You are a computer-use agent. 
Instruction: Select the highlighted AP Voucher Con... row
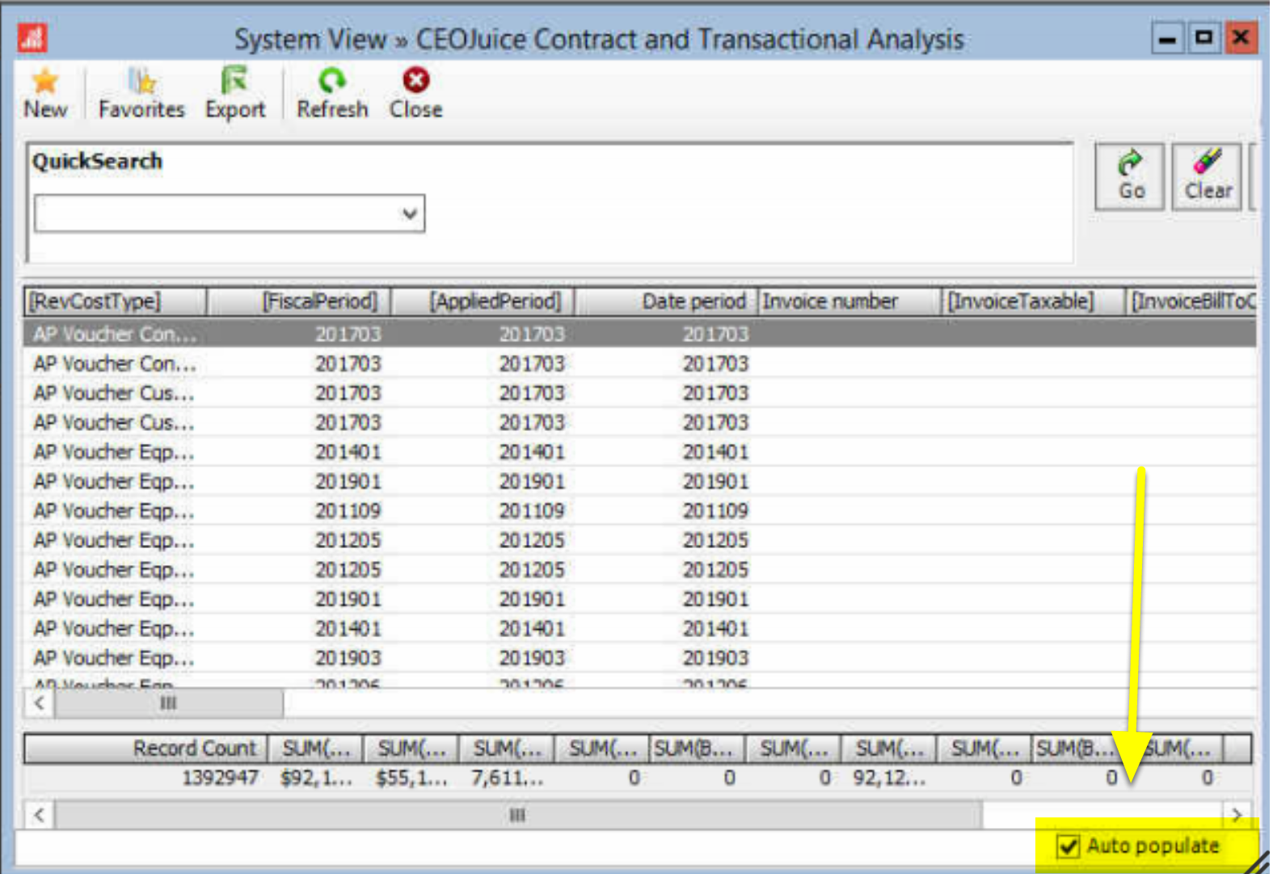pyautogui.click(x=640, y=334)
